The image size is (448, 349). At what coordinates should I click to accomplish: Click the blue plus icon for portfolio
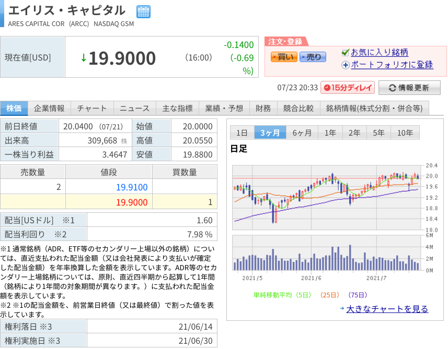pyautogui.click(x=346, y=65)
